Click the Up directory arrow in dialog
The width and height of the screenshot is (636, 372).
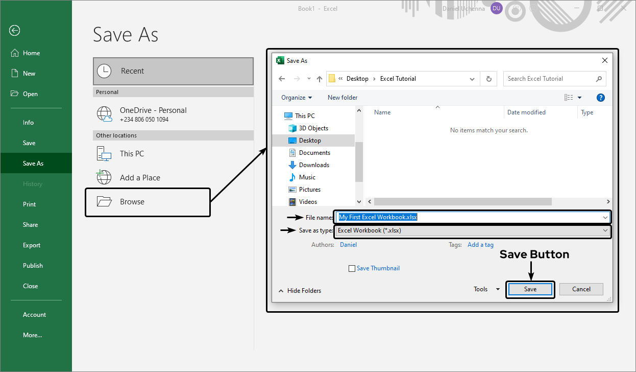point(320,79)
